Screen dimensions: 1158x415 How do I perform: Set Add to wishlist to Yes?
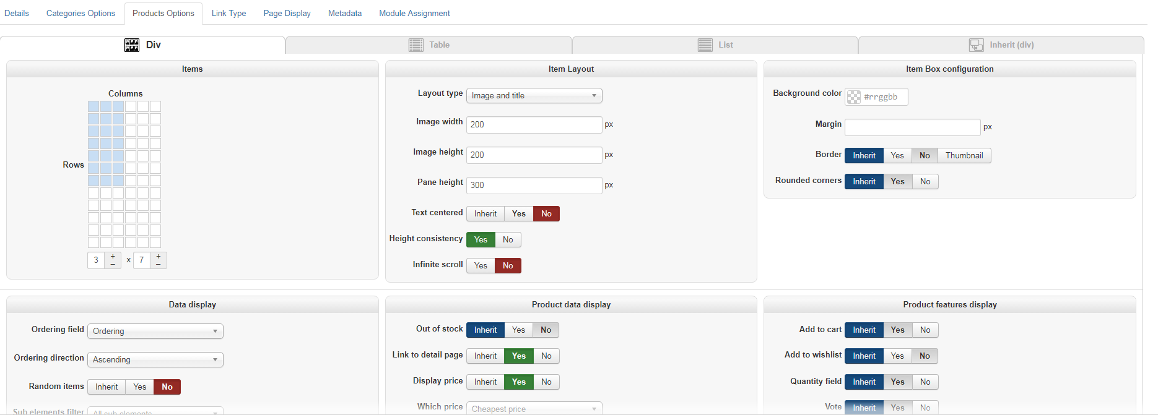(x=897, y=356)
